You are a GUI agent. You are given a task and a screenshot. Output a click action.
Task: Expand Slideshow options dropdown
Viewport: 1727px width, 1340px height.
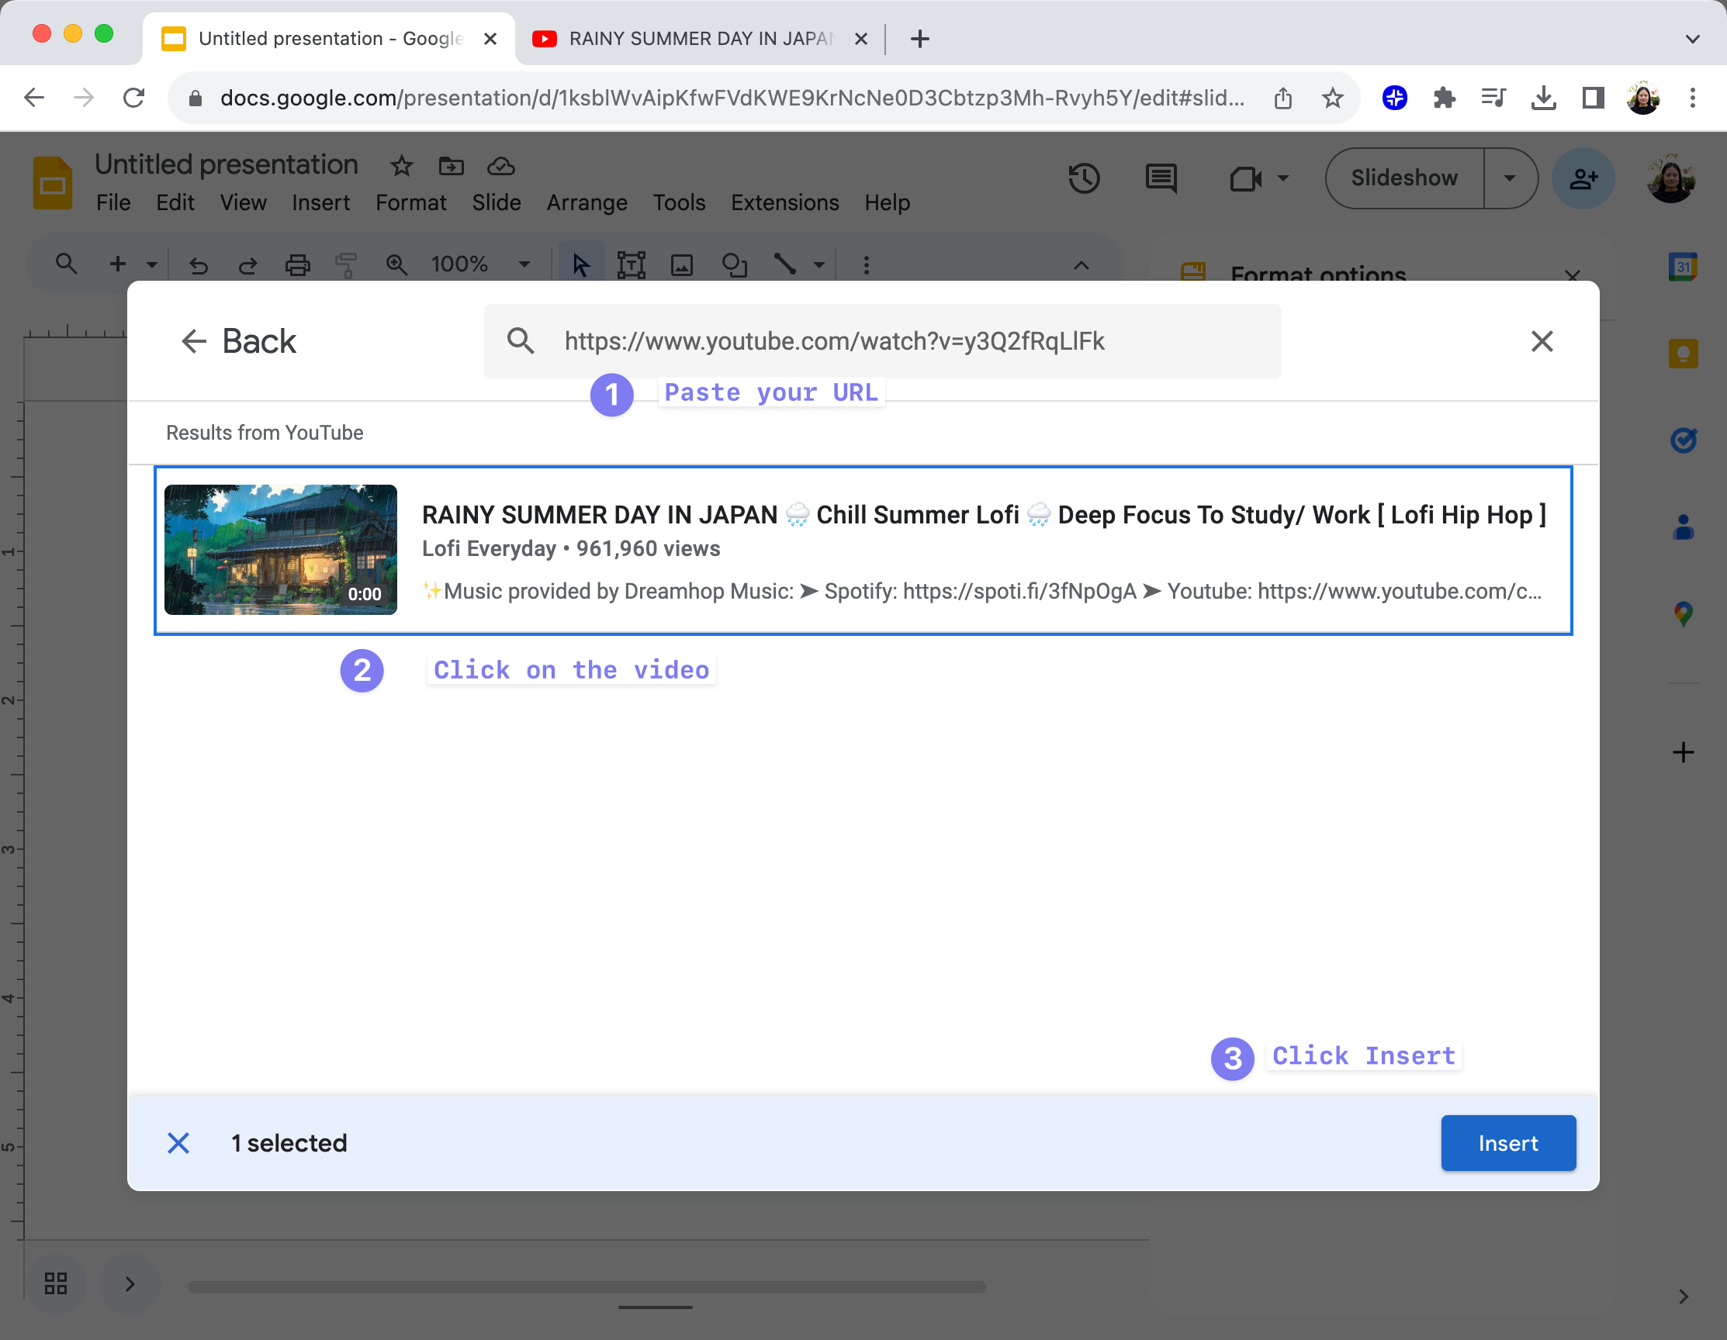pos(1510,178)
